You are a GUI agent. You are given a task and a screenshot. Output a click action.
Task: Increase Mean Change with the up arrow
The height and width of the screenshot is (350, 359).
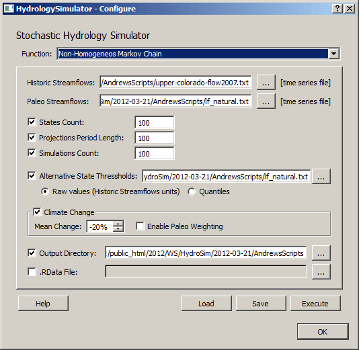point(118,224)
